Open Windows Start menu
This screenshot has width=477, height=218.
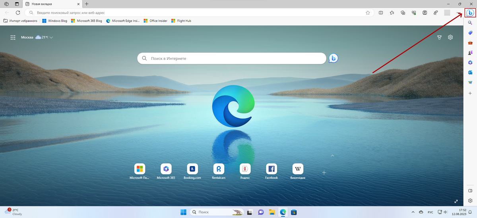coord(184,212)
